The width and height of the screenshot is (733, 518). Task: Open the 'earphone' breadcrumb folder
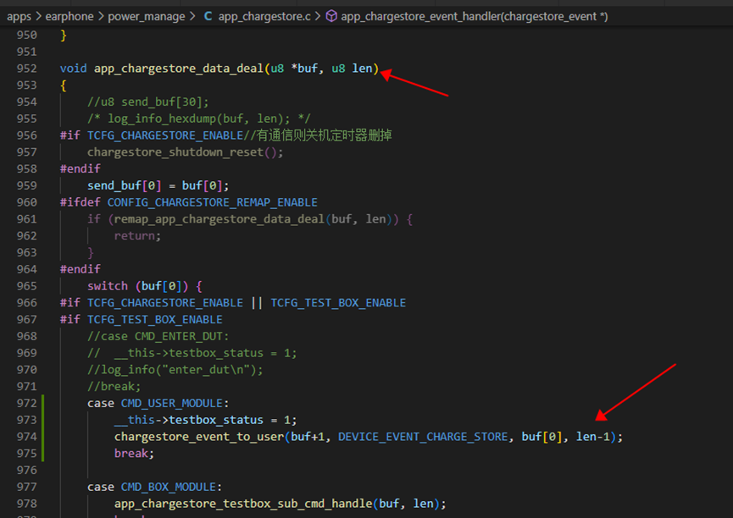coord(69,17)
